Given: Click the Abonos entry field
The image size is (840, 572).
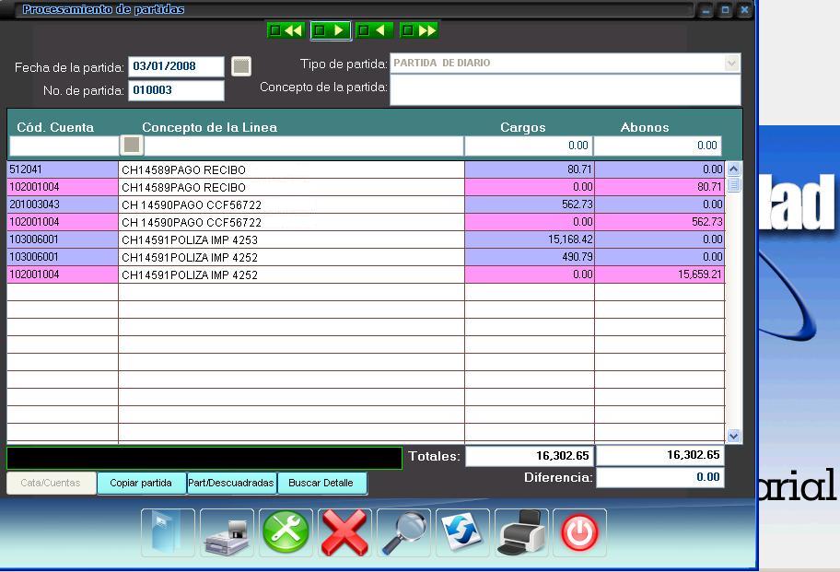Looking at the screenshot, I should [658, 146].
